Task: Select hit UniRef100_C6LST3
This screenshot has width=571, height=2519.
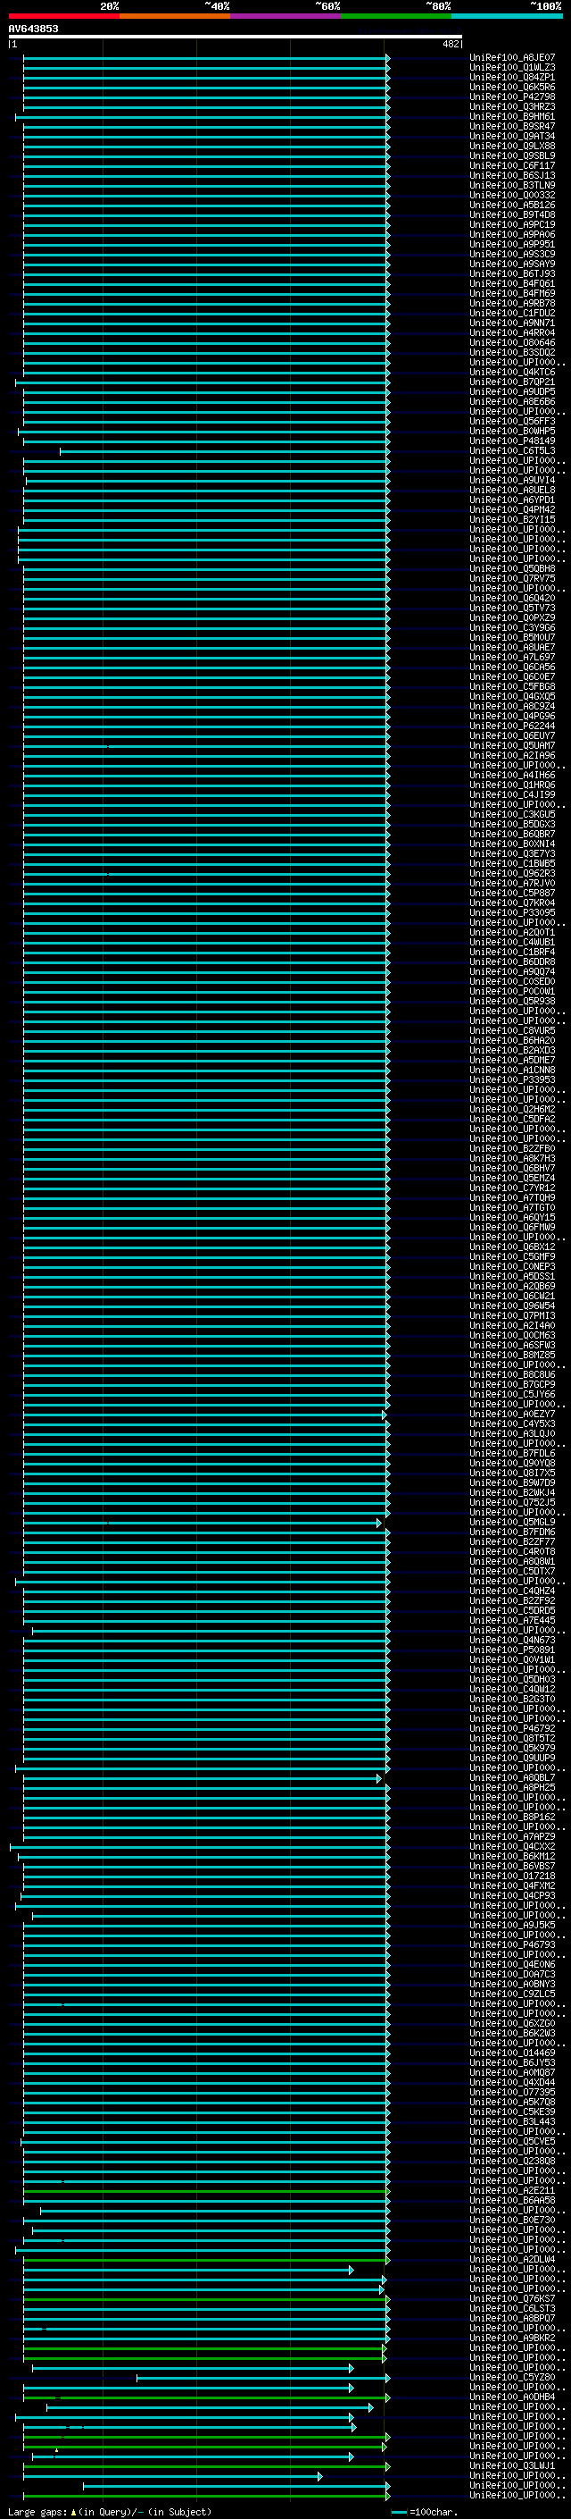Action: tap(512, 2309)
